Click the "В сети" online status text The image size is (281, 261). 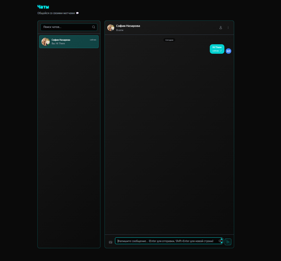[x=120, y=30]
